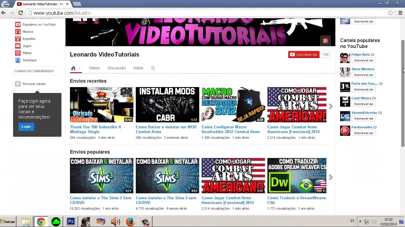Click Como Traduzir o DreamWeaver CS6 link
This screenshot has width=405, height=227.
pos(297,200)
